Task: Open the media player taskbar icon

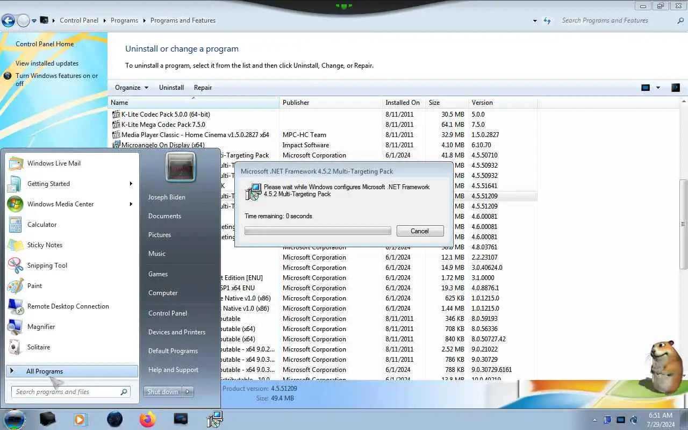Action: click(81, 419)
